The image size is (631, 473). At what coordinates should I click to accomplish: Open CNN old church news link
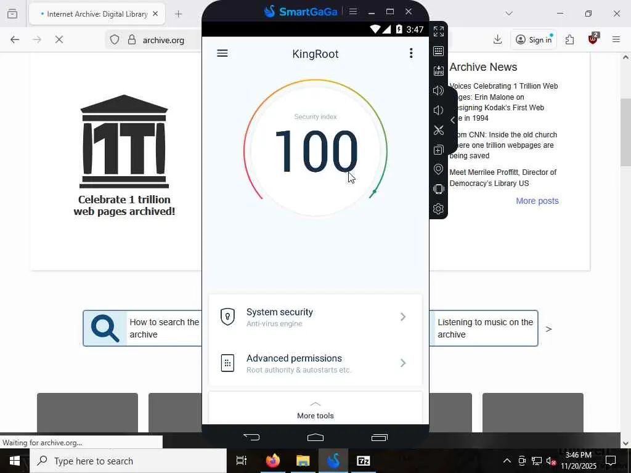(503, 145)
